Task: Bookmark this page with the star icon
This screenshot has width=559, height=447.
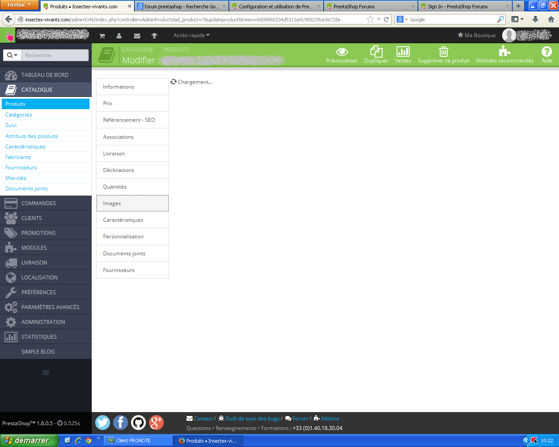Action: [370, 20]
